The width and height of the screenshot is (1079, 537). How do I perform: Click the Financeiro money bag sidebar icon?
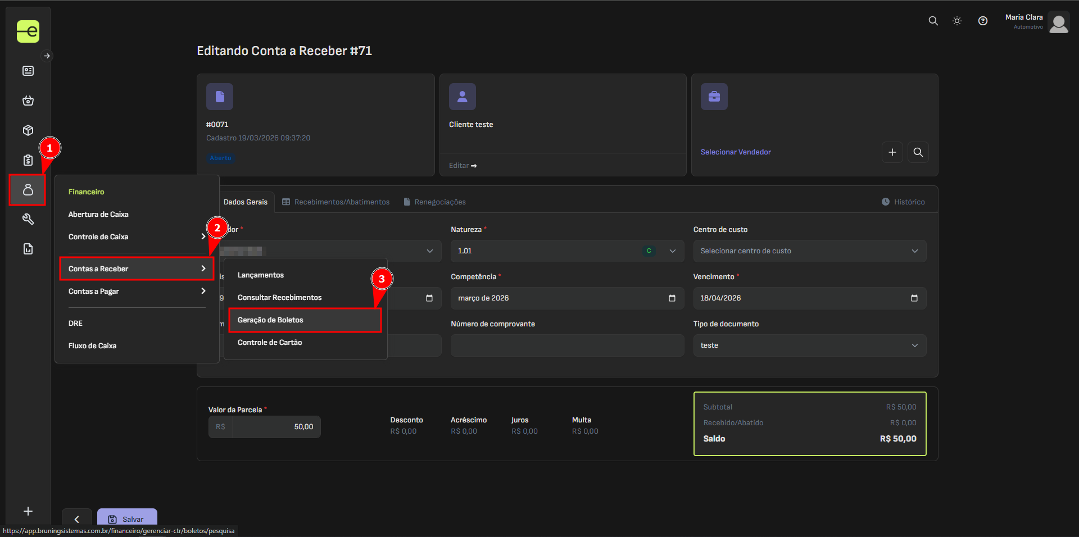tap(28, 190)
